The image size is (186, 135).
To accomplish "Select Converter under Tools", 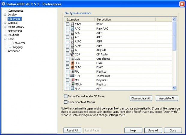I will (19, 43).
